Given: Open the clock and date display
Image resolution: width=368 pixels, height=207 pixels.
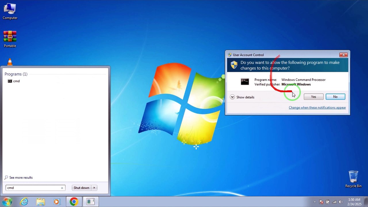Looking at the screenshot, I should [354, 202].
